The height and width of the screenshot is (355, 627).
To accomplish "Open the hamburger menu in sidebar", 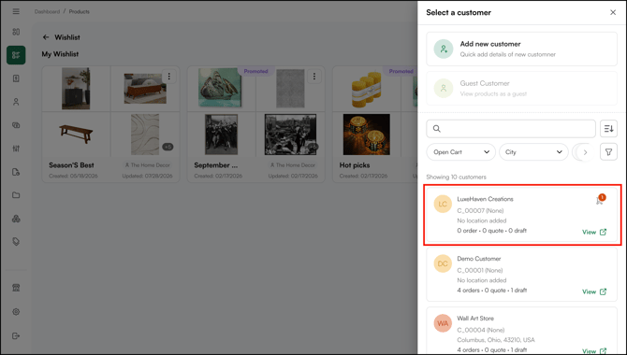I will [16, 11].
